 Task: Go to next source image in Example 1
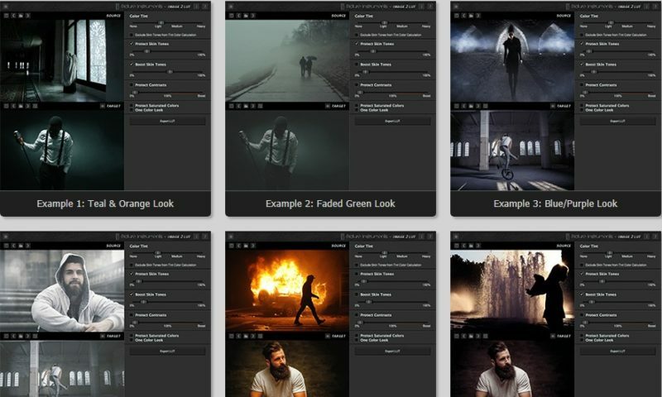point(28,16)
